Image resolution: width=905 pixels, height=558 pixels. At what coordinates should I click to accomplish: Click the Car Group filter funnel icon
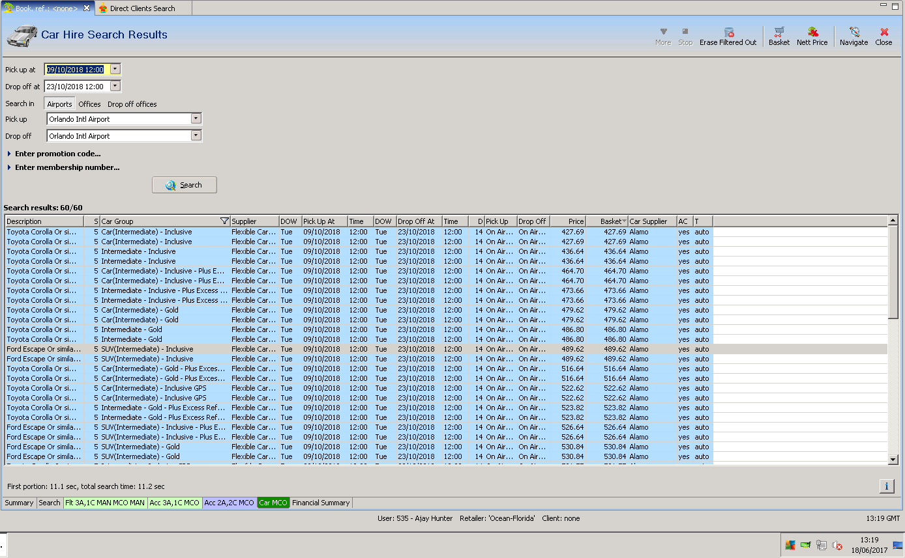(224, 221)
